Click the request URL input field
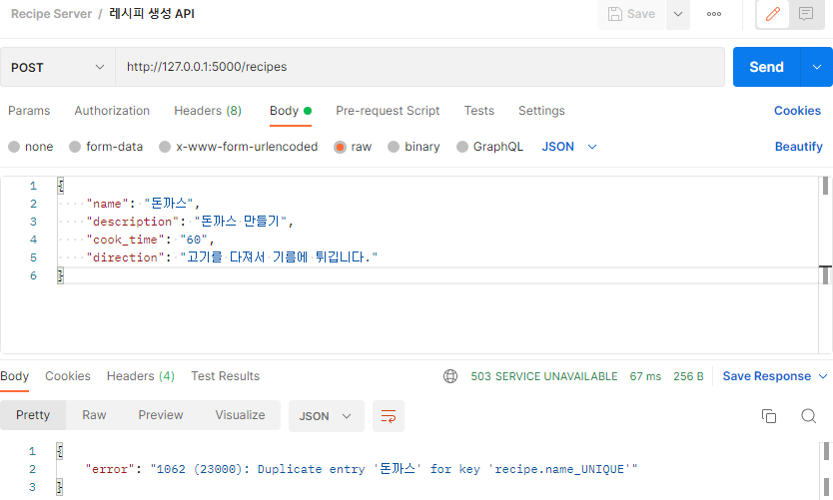The image size is (833, 500). tap(419, 67)
